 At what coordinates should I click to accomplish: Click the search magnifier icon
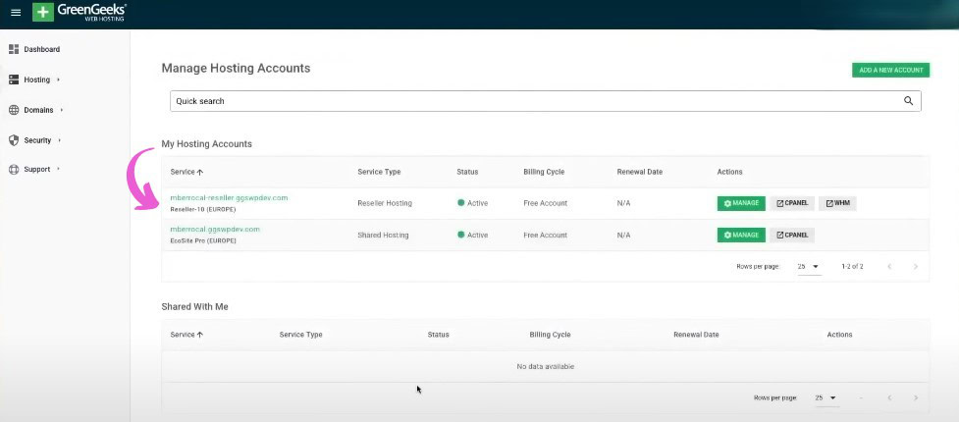coord(908,101)
